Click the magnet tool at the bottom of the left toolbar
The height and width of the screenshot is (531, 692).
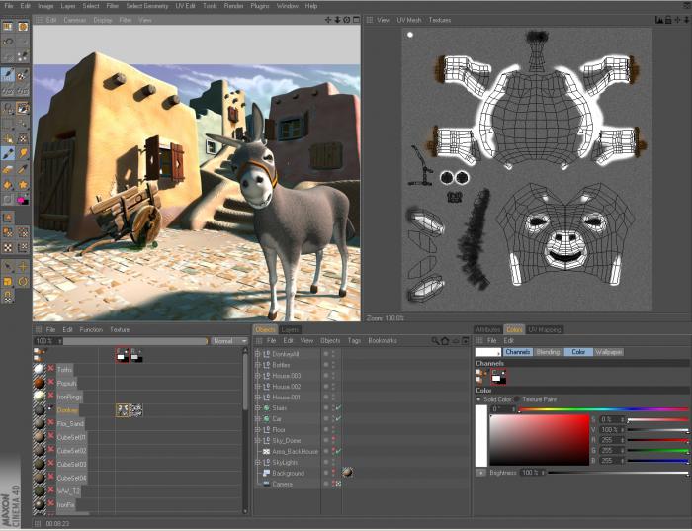point(8,296)
